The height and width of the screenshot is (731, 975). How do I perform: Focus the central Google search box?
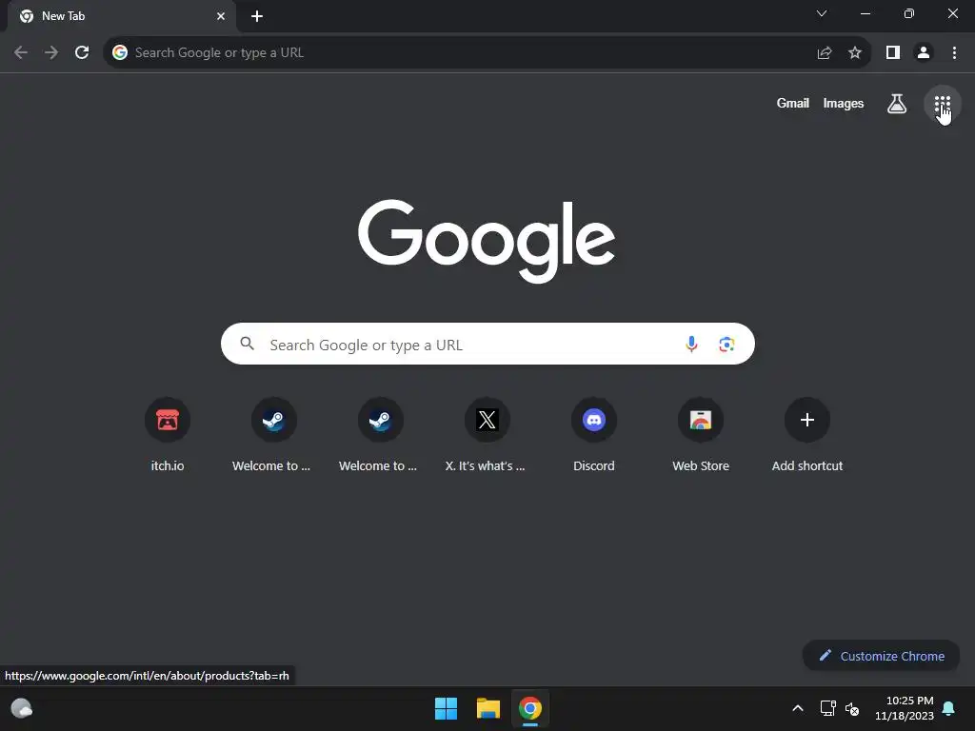pos(487,344)
